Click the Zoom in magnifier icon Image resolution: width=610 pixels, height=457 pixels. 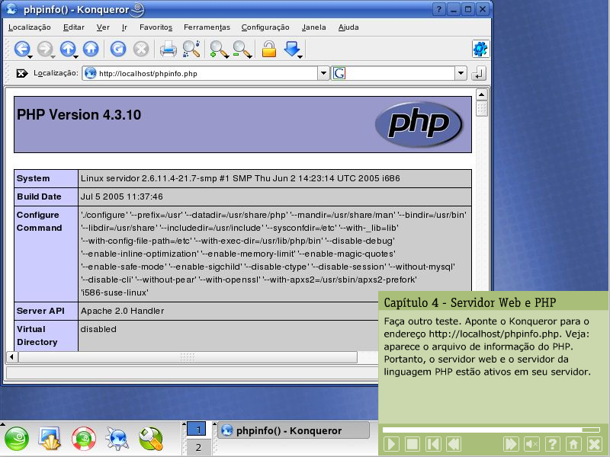pos(219,50)
